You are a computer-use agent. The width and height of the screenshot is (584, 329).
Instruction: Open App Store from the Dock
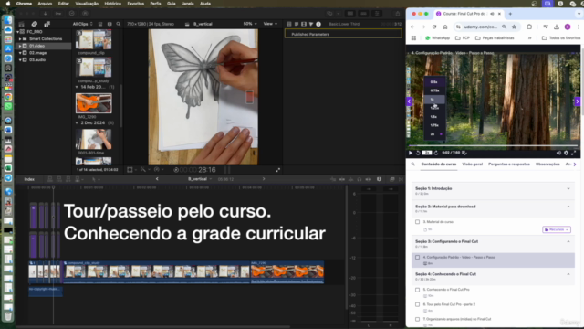tap(8, 48)
